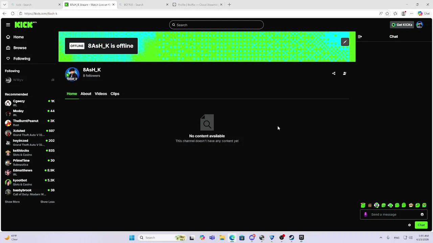Screen dimensions: 433x243
Task: Refresh the page
Action: [13, 13]
